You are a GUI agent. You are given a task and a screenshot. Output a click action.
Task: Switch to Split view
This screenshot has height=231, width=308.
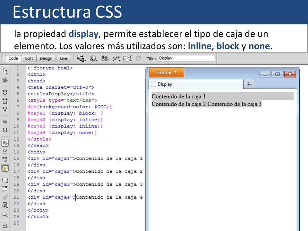[29, 58]
